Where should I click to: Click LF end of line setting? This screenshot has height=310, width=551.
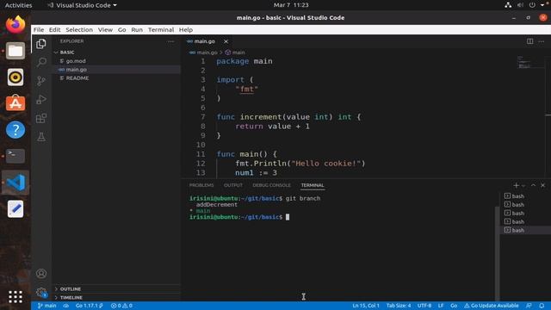pos(441,306)
